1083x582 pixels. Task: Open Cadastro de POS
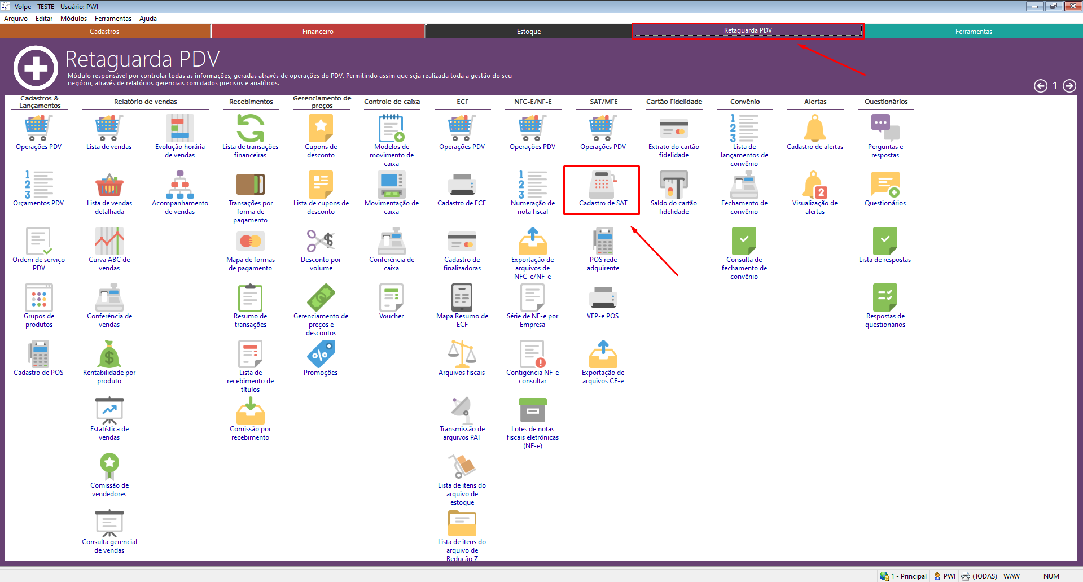(x=38, y=358)
